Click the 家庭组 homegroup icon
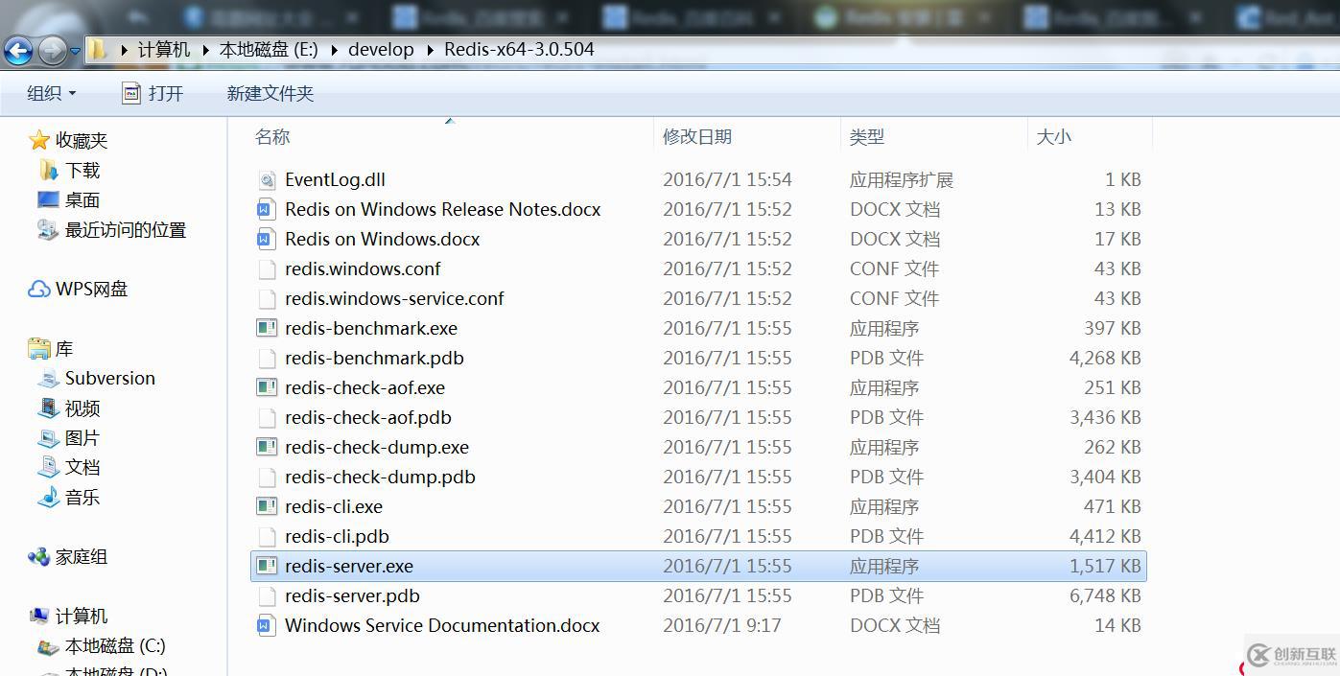1340x676 pixels. coord(39,557)
